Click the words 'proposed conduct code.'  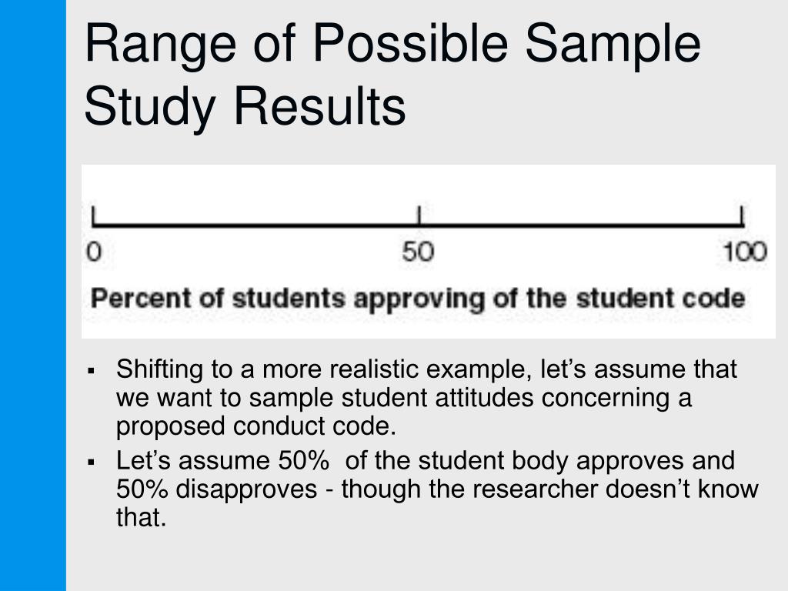click(x=256, y=426)
